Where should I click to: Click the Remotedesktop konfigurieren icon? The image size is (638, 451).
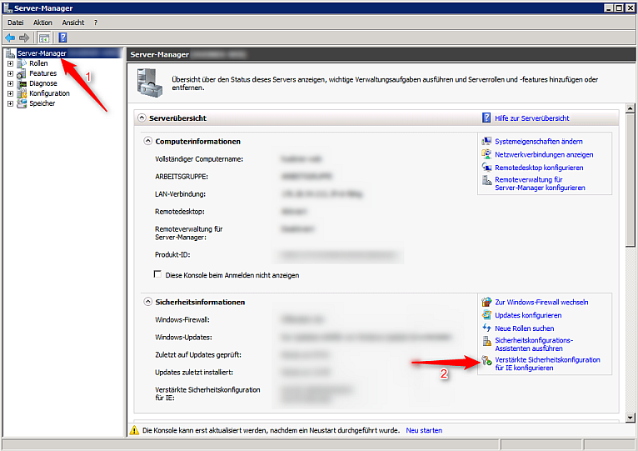486,167
